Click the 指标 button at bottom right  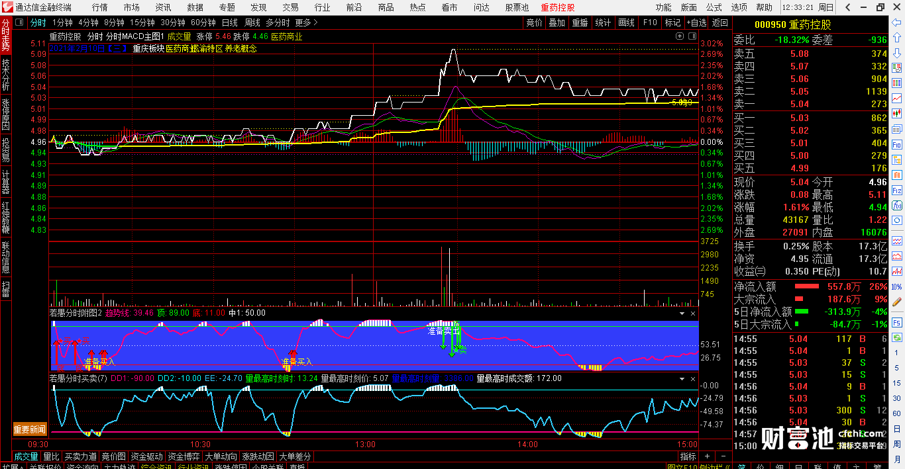(x=688, y=456)
